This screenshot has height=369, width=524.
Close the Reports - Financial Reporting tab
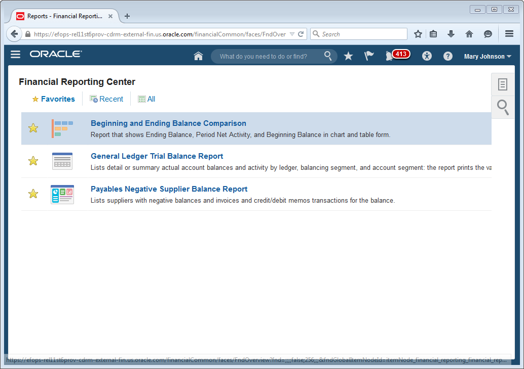click(110, 16)
